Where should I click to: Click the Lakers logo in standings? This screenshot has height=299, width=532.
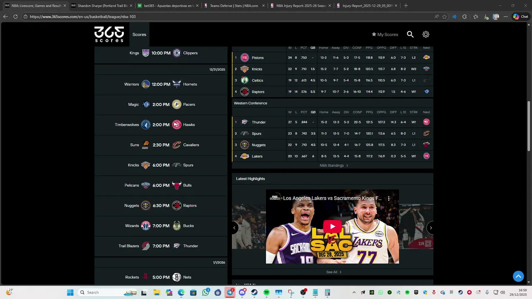244,156
